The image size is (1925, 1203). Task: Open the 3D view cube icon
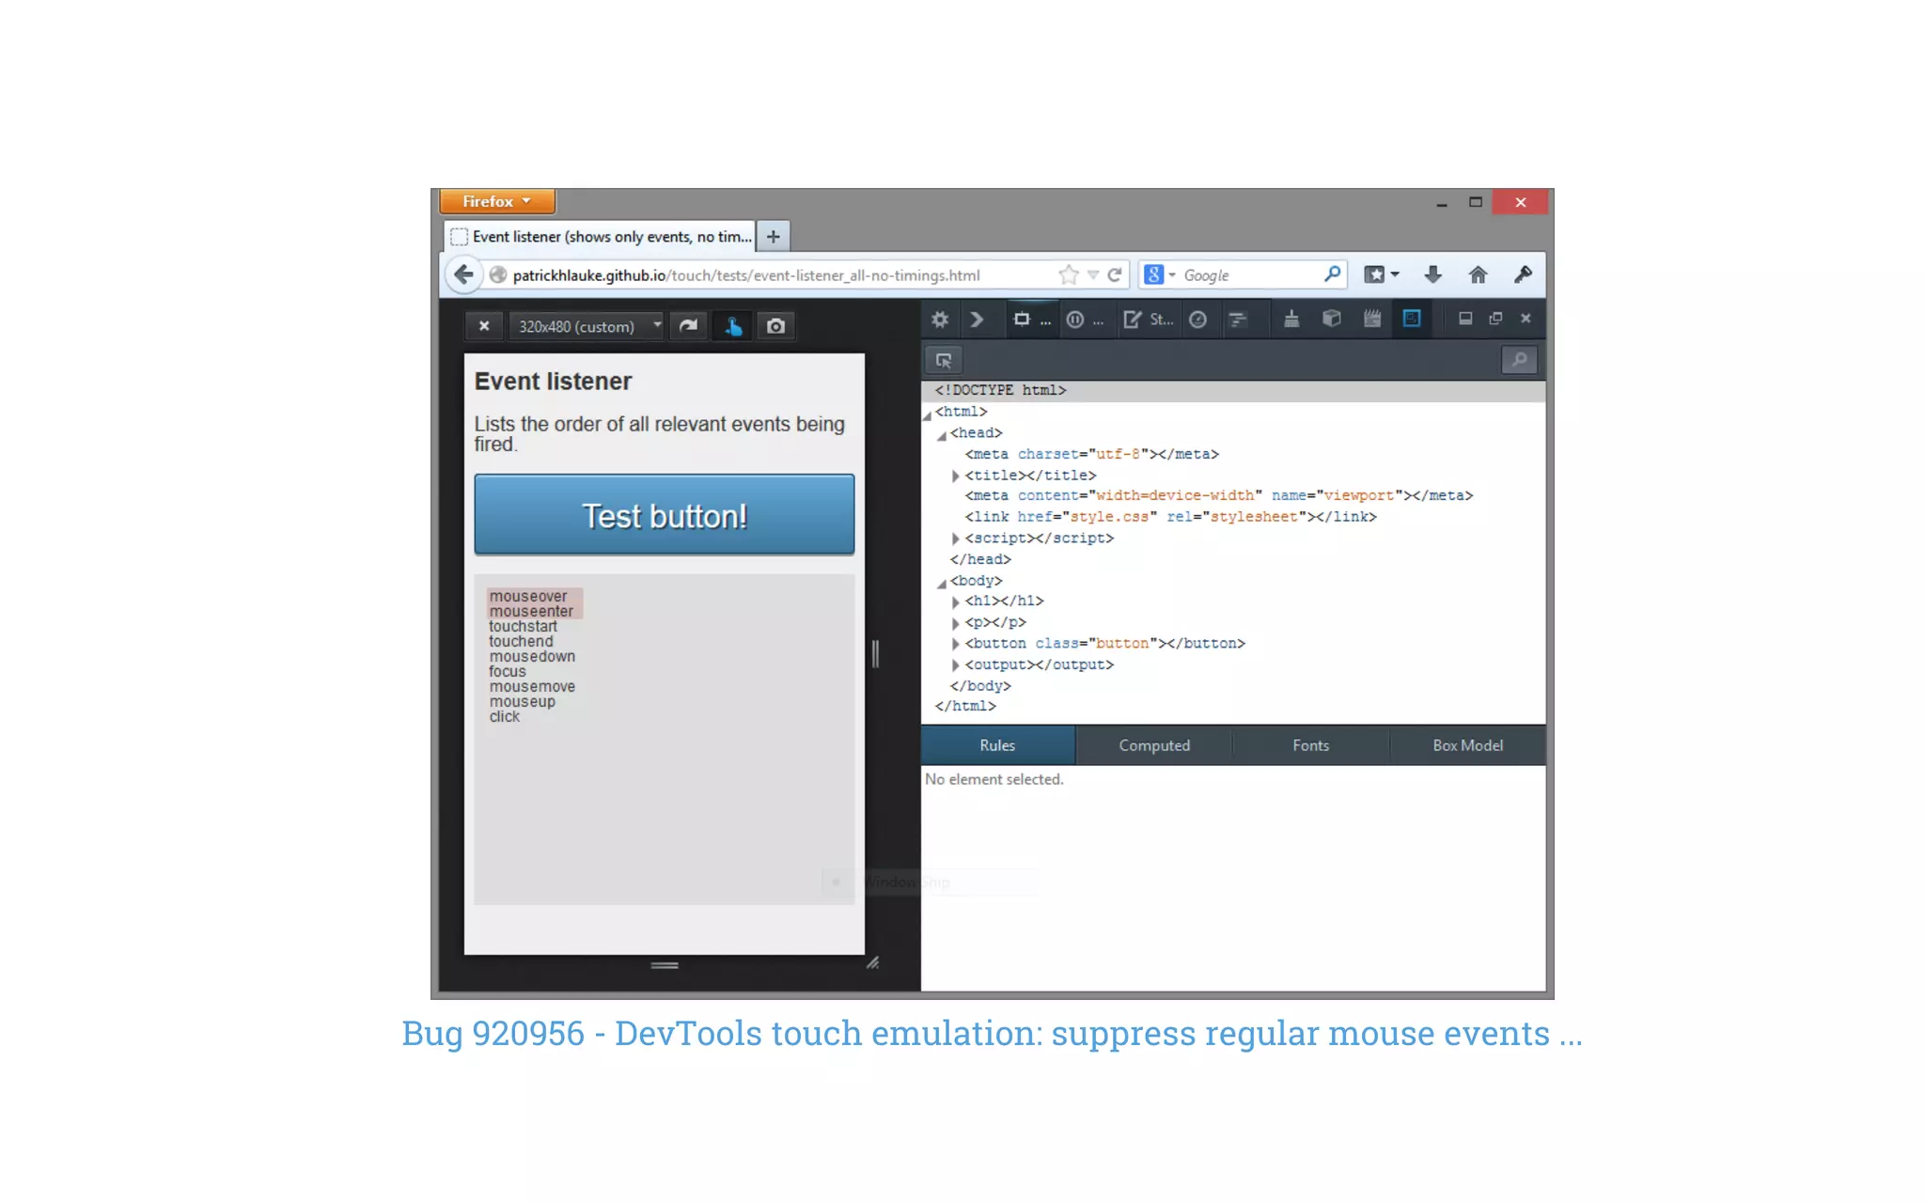coord(1331,320)
